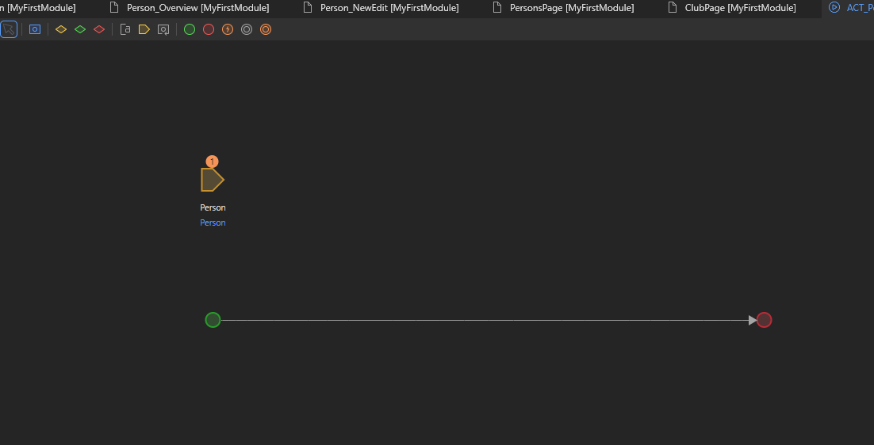Switch to ClubPage [MyFirstModule] tab
This screenshot has height=445, width=874.
point(733,8)
